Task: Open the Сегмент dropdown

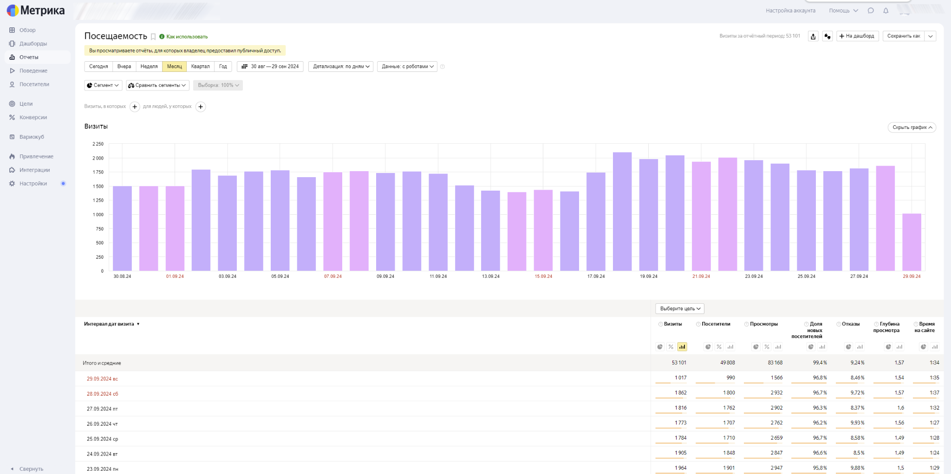Action: pyautogui.click(x=103, y=85)
